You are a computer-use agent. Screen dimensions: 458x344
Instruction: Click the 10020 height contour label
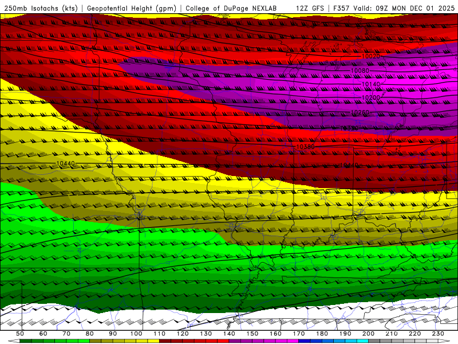(370, 56)
